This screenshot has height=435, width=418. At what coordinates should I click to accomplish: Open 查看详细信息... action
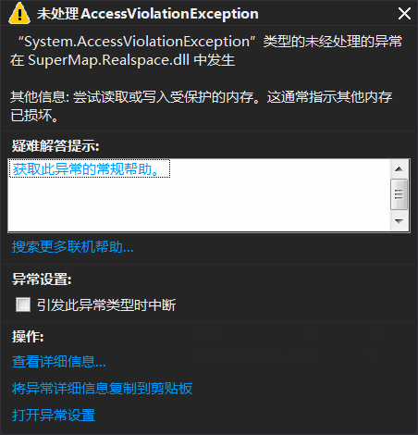[x=58, y=361]
